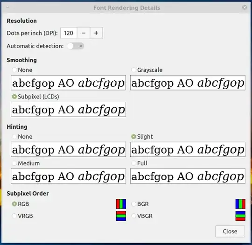Screen dimensions: 252x245
Task: Click the VBGR horizontal stripes icon
Action: tap(240, 216)
